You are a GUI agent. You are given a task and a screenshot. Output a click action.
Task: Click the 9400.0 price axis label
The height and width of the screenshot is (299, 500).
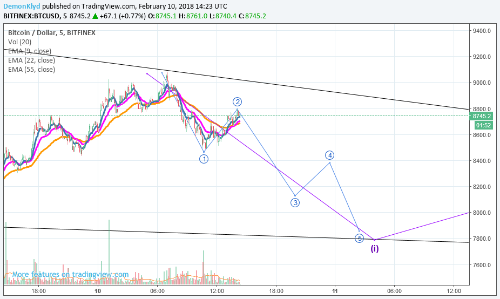pyautogui.click(x=482, y=31)
